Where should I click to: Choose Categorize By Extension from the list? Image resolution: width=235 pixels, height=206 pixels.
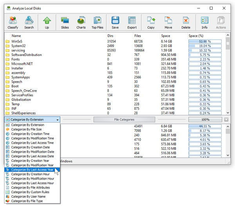[x=32, y=125]
